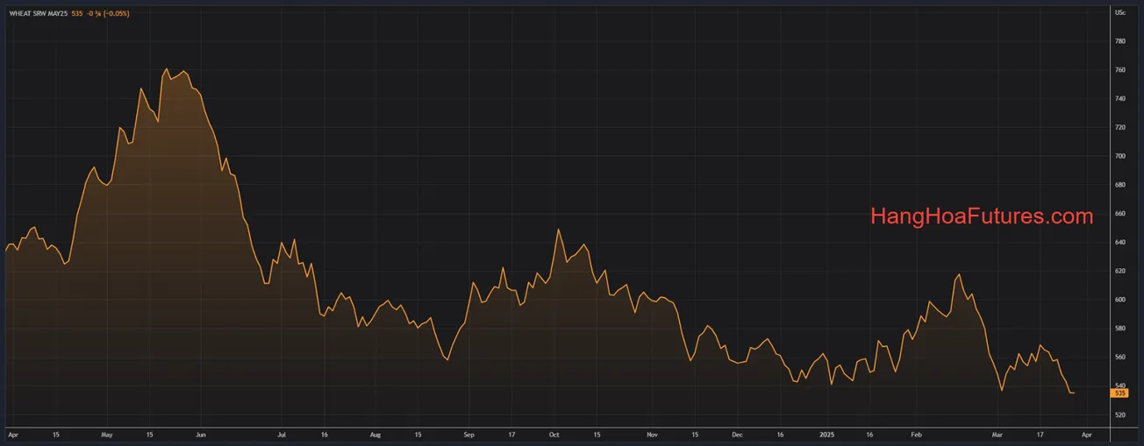Screen dimensions: 1144x446
Task: Click the WHEAT SRW MAY25 symbol title
Action: click(38, 14)
